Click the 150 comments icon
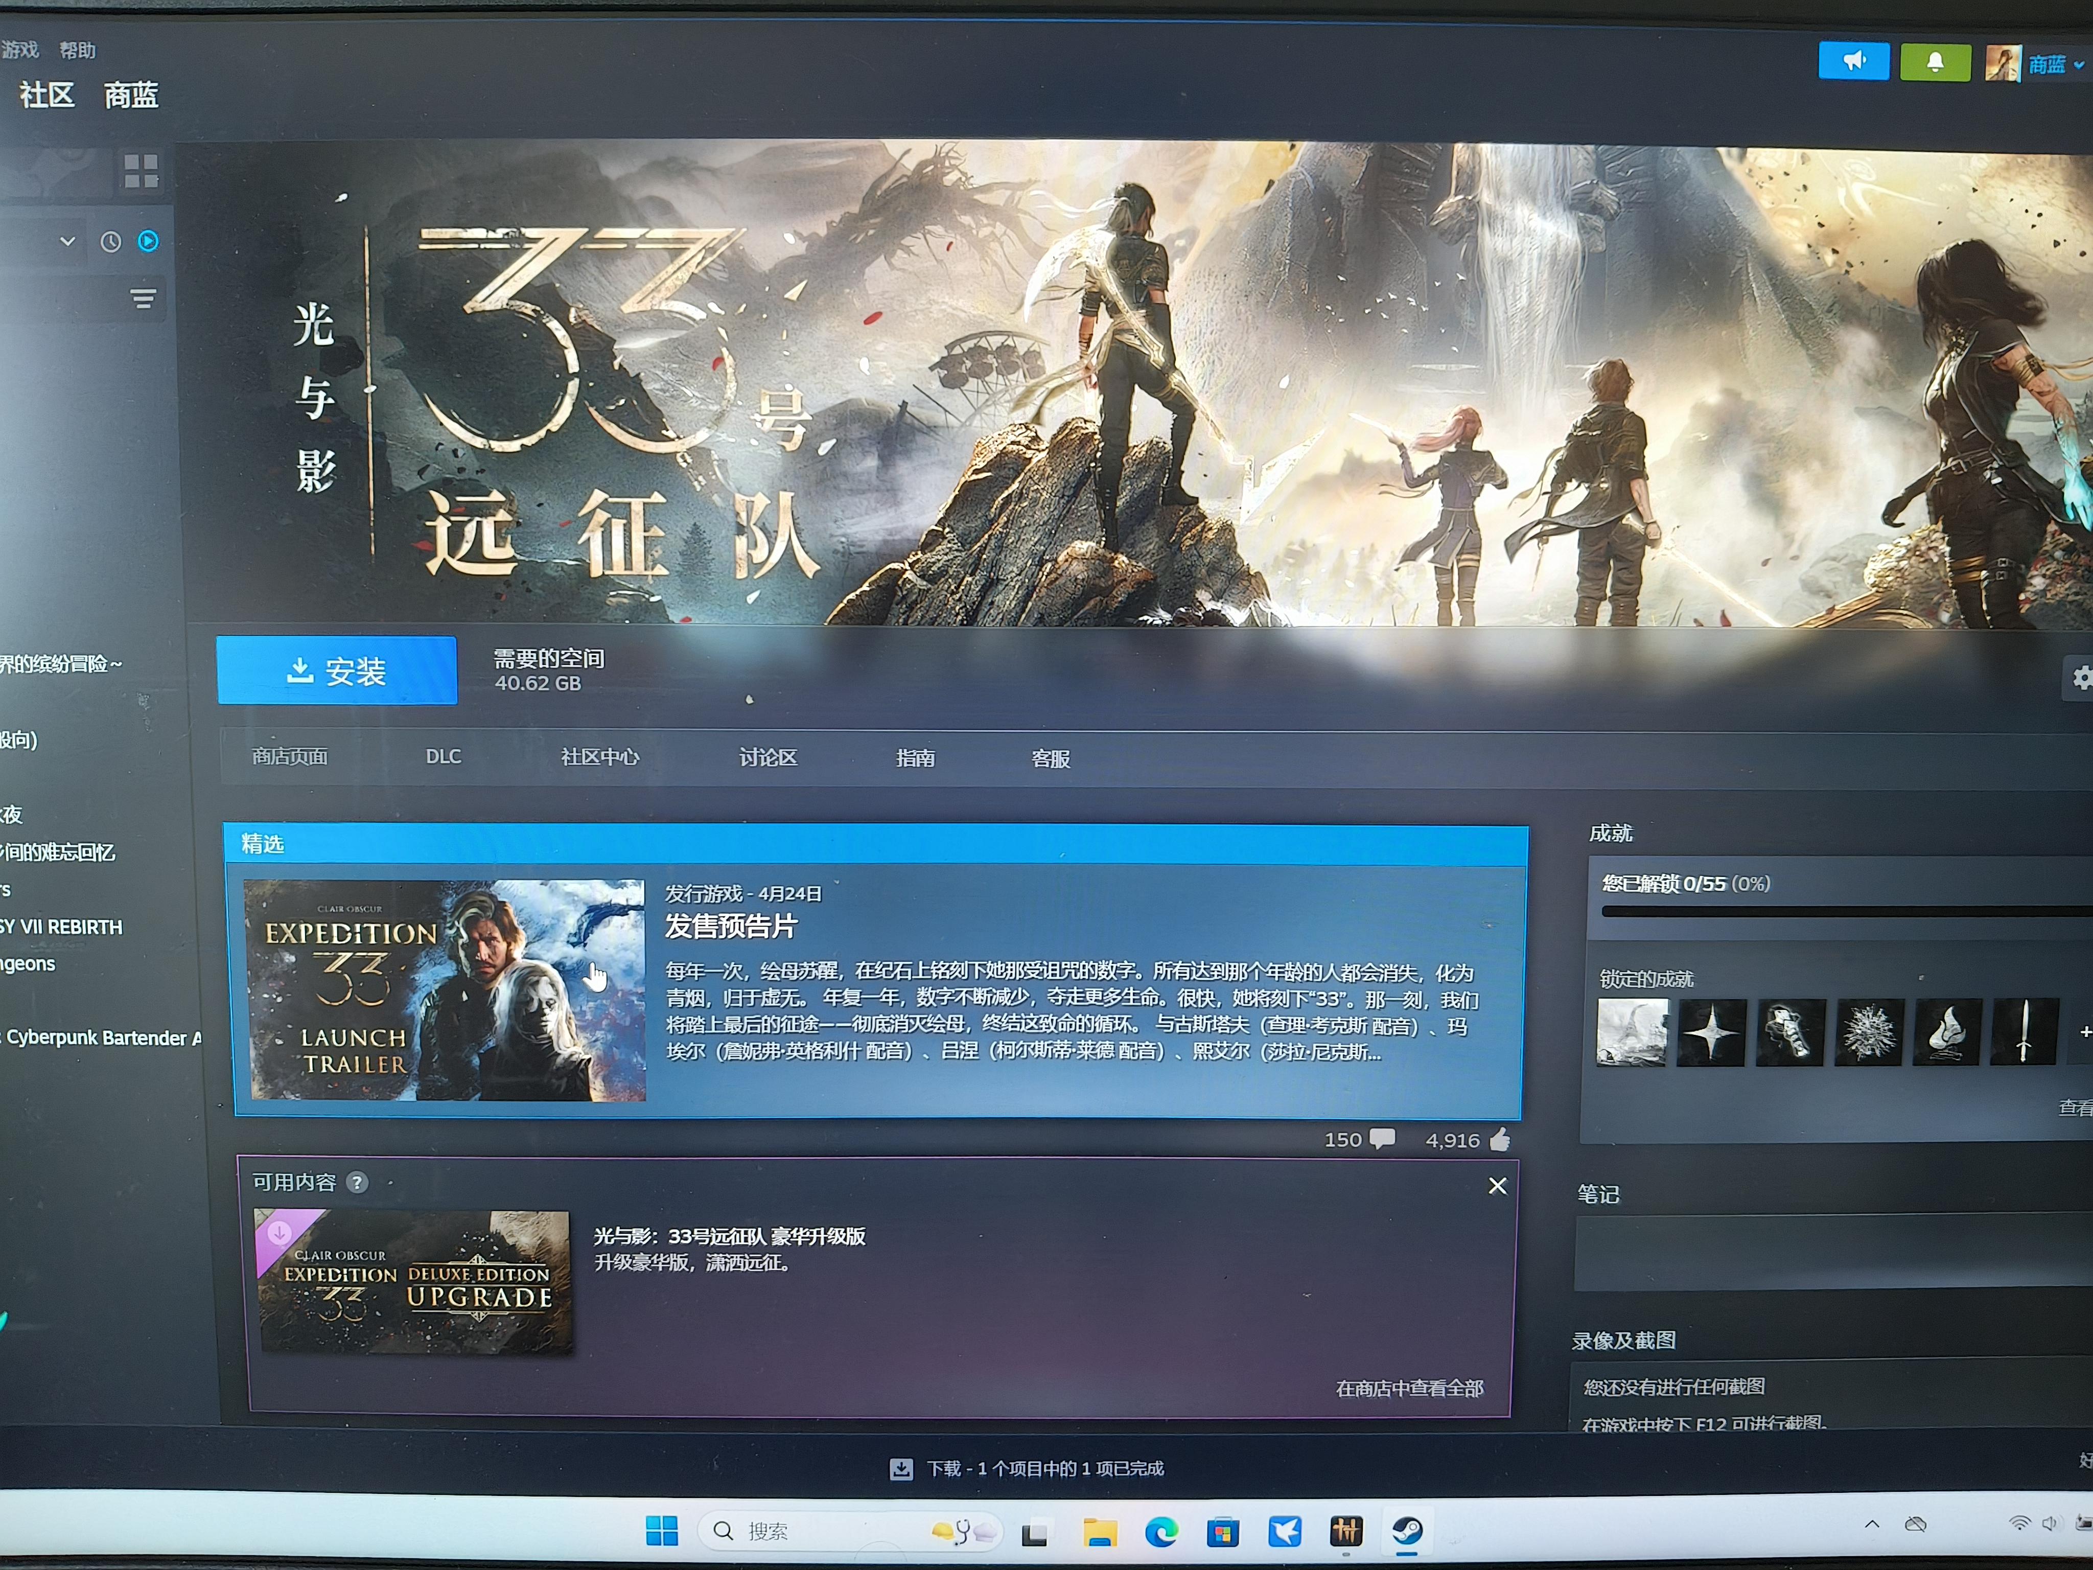This screenshot has height=1570, width=2093. (1382, 1139)
